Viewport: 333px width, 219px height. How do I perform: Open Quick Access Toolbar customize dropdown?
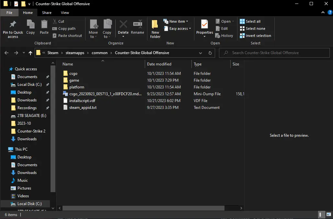point(29,4)
